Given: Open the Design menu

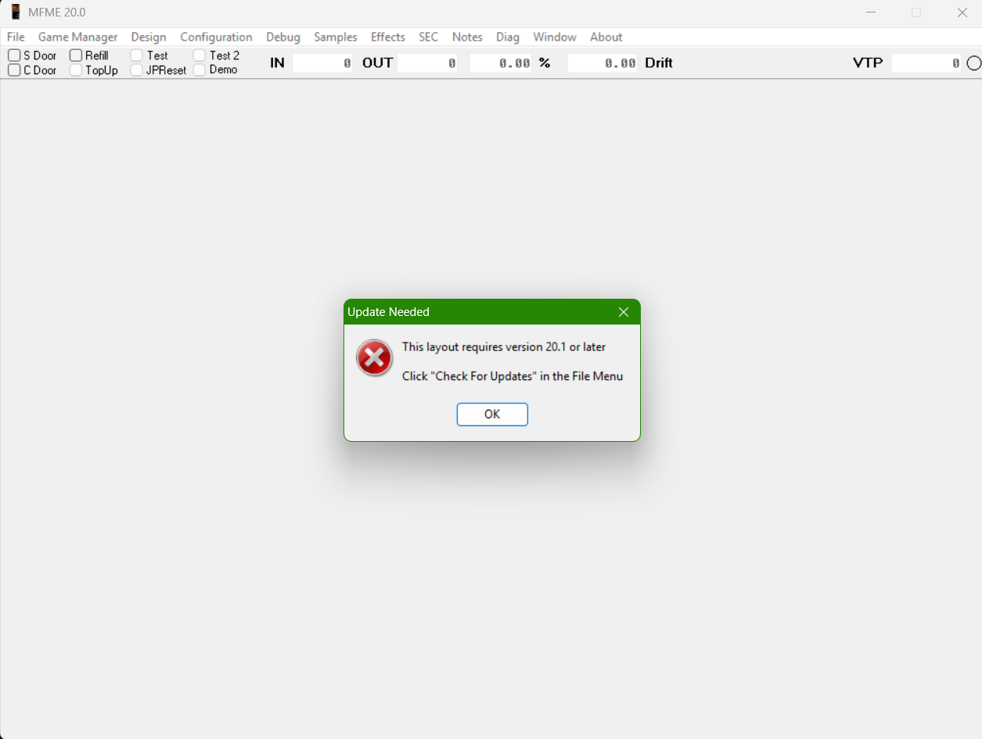Looking at the screenshot, I should tap(149, 37).
